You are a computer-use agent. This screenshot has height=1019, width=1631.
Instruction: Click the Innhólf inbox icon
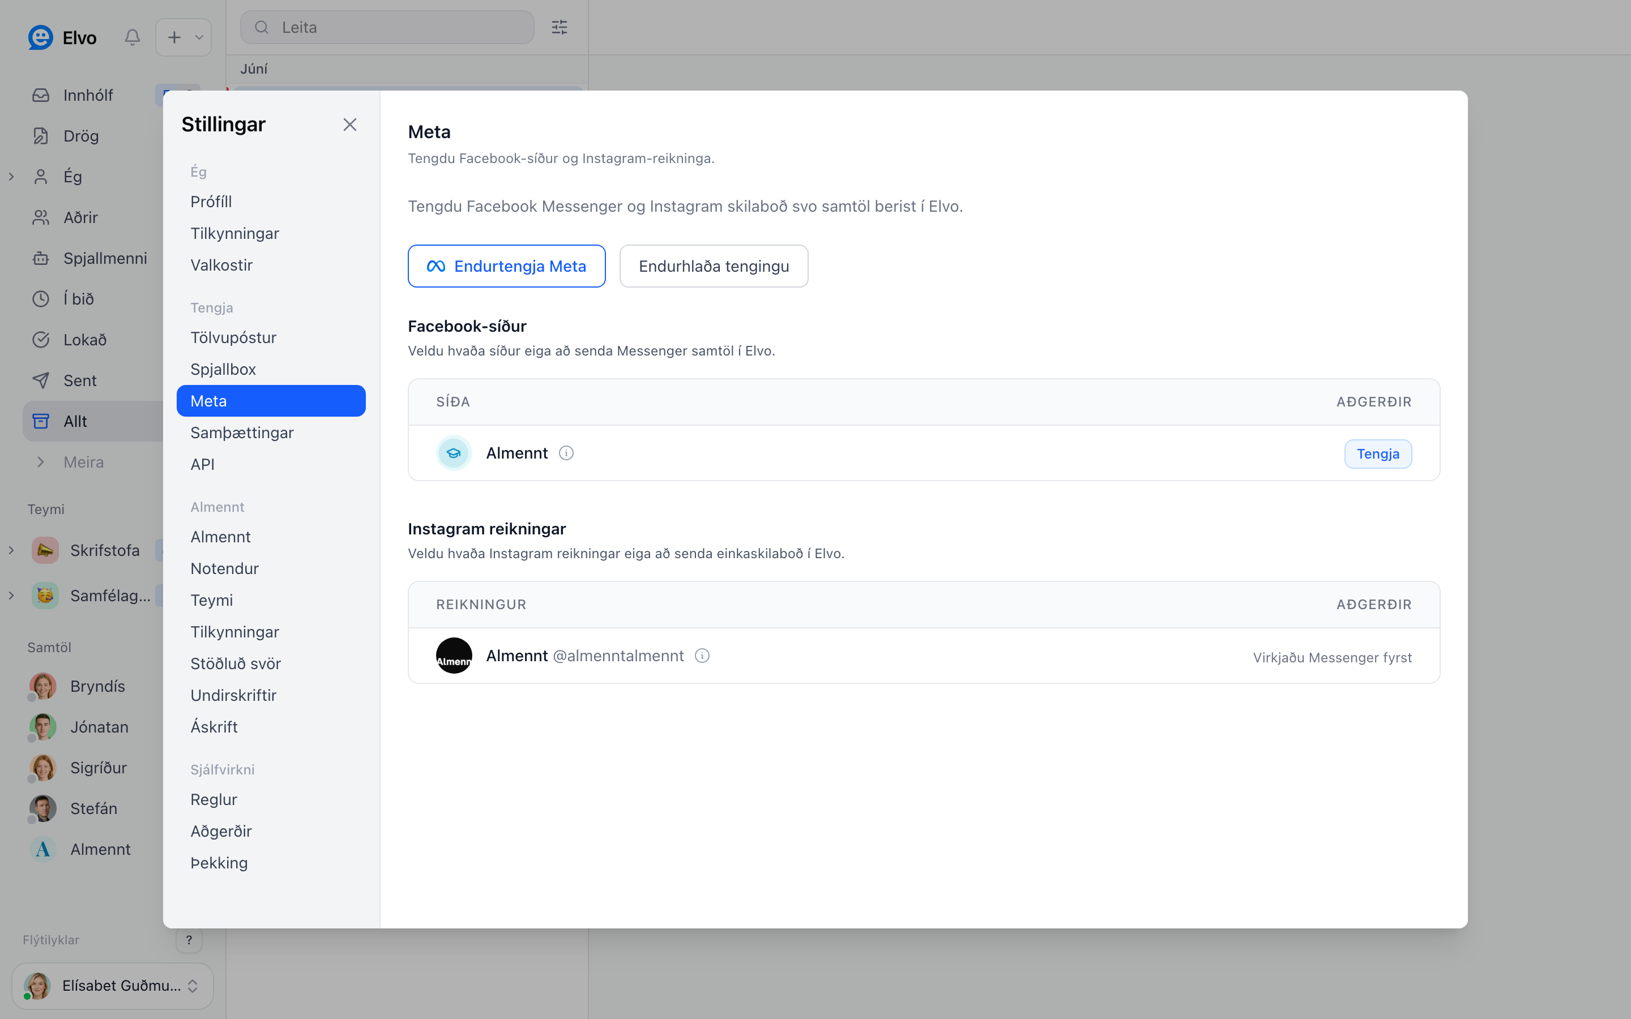41,95
